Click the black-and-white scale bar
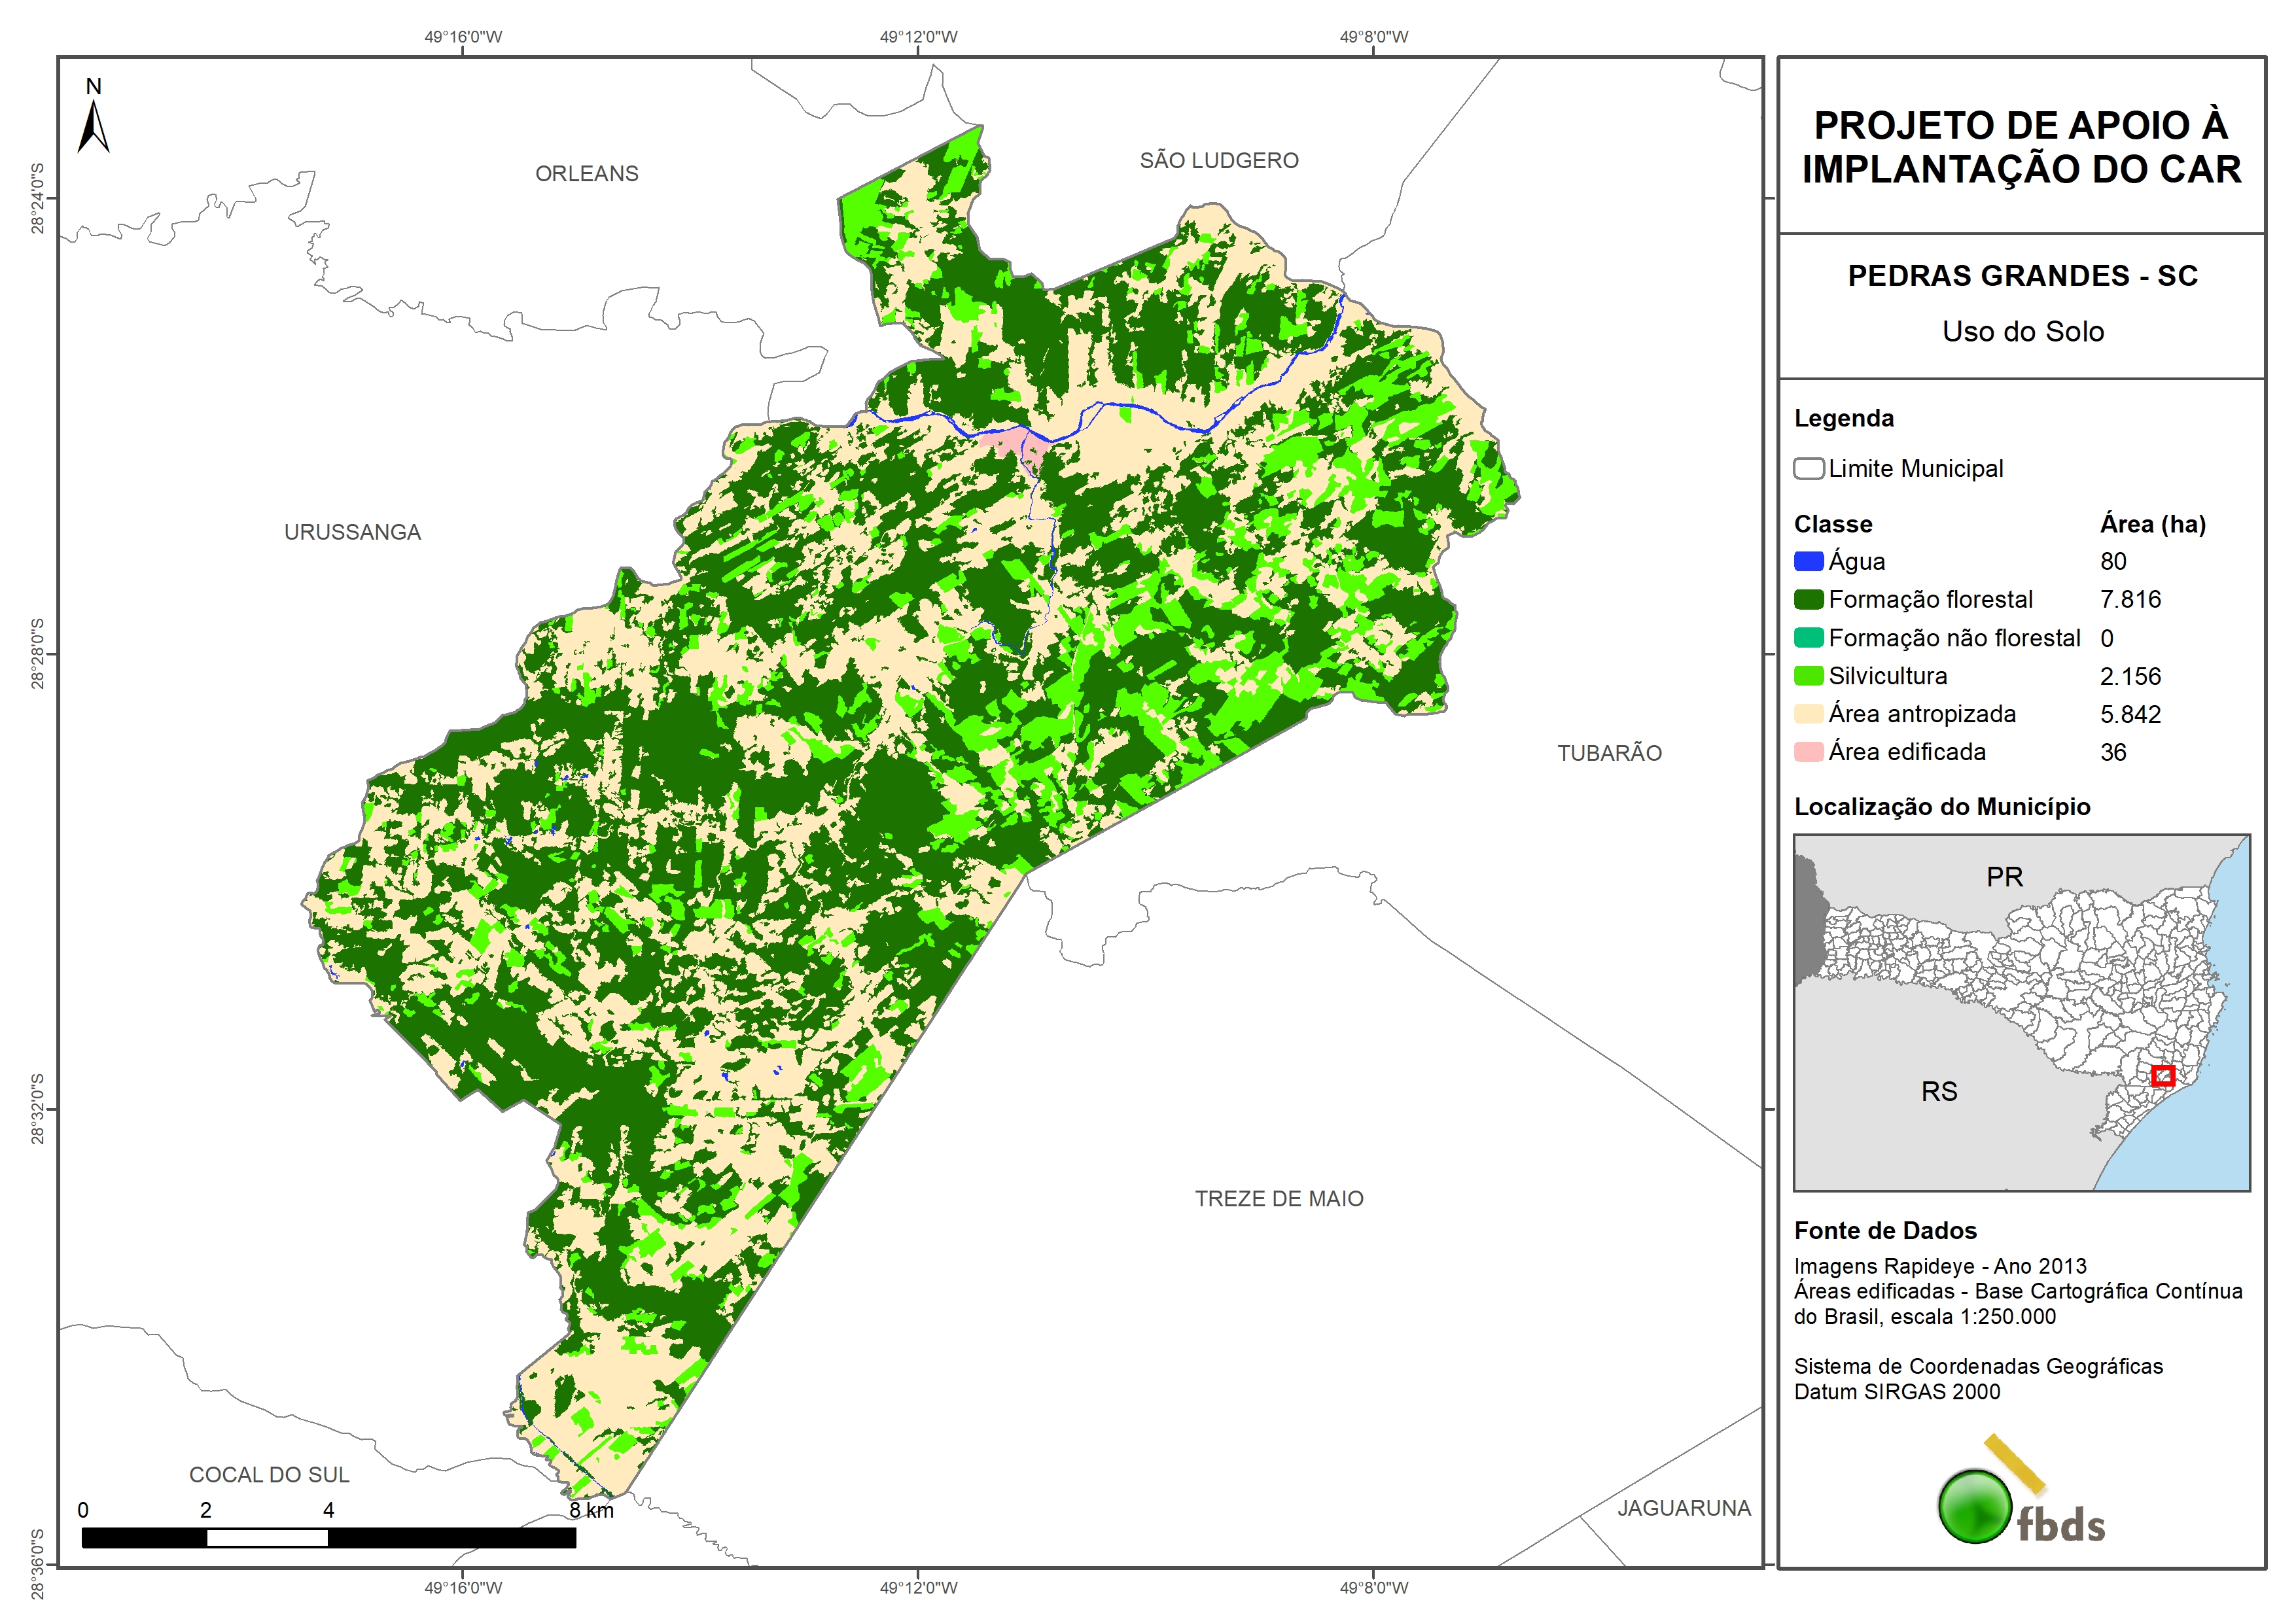 (328, 1538)
